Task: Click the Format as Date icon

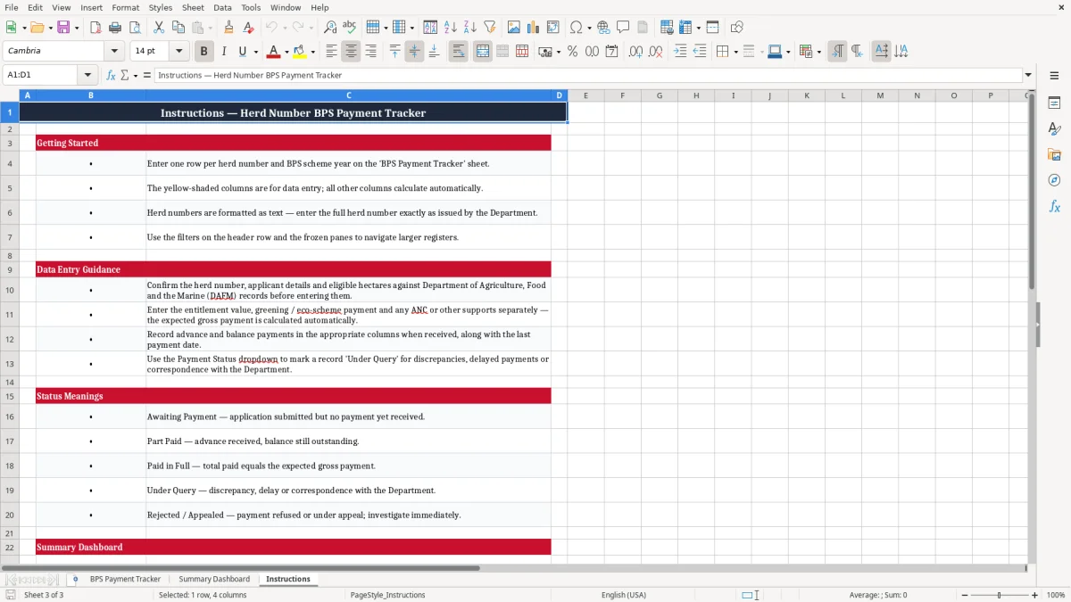Action: 611,52
